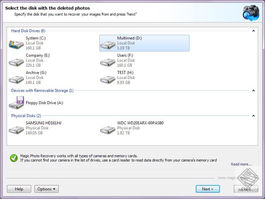Open the Read more link

(241, 164)
